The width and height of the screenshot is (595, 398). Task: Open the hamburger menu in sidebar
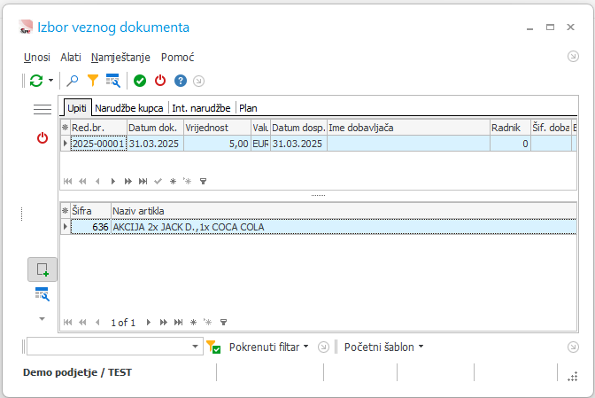42,109
